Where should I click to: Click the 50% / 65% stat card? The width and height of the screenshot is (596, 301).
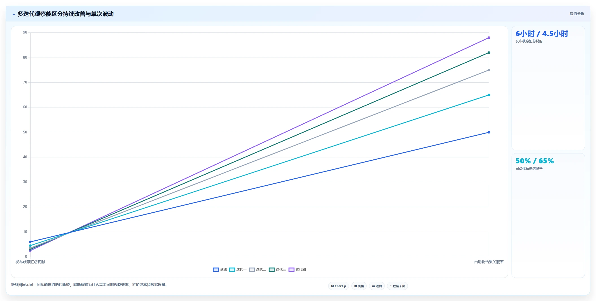click(548, 216)
